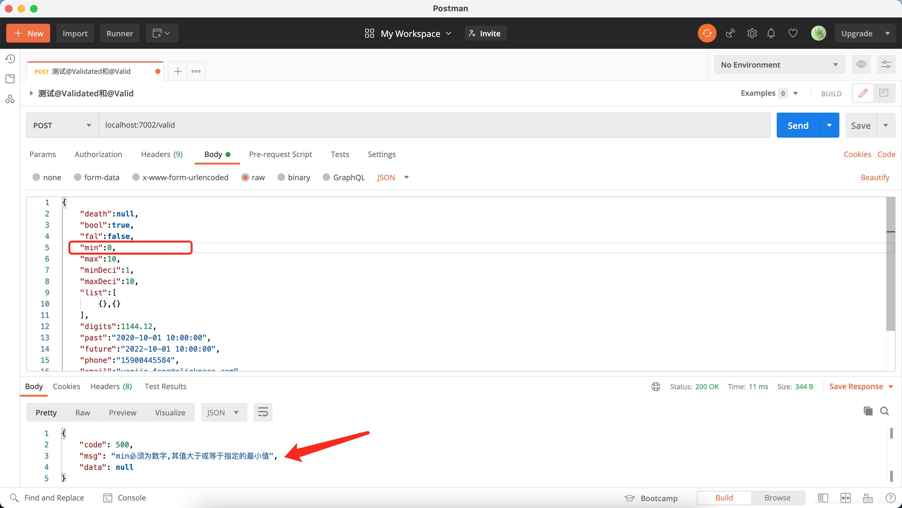The height and width of the screenshot is (508, 902).
Task: Select the form-data radio option
Action: pyautogui.click(x=78, y=177)
